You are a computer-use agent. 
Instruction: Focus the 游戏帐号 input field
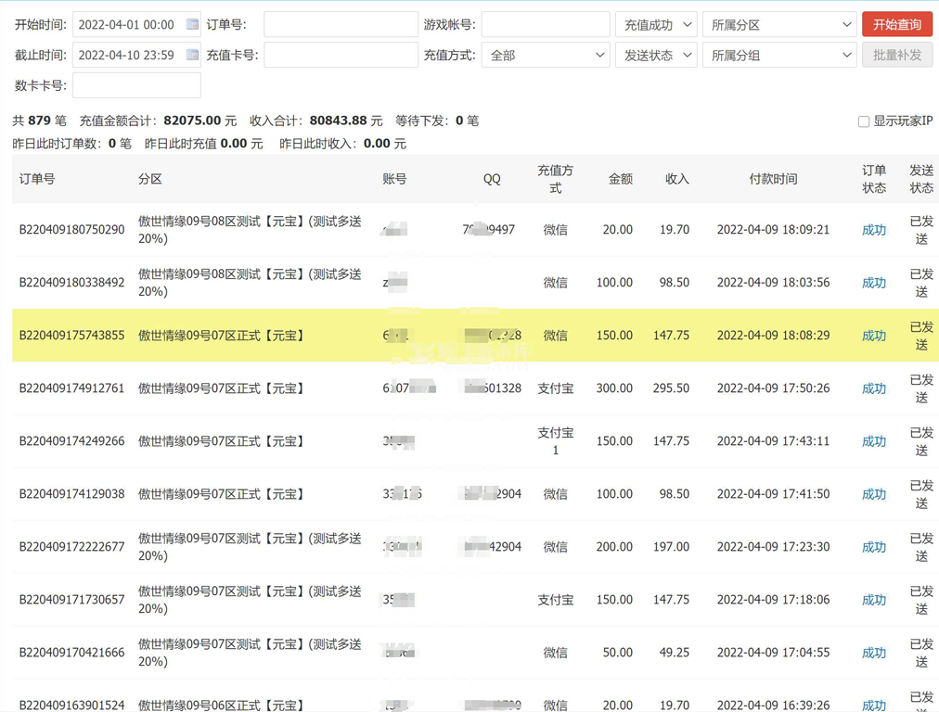(546, 25)
